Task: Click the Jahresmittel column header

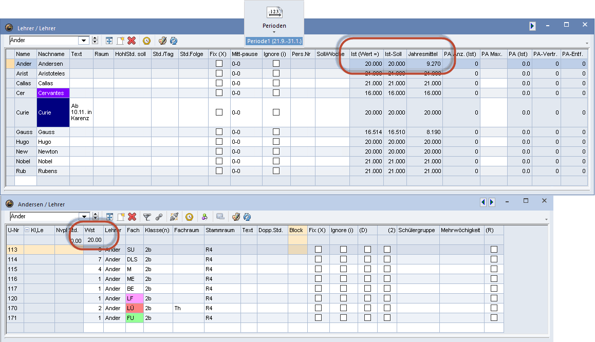Action: tap(424, 54)
